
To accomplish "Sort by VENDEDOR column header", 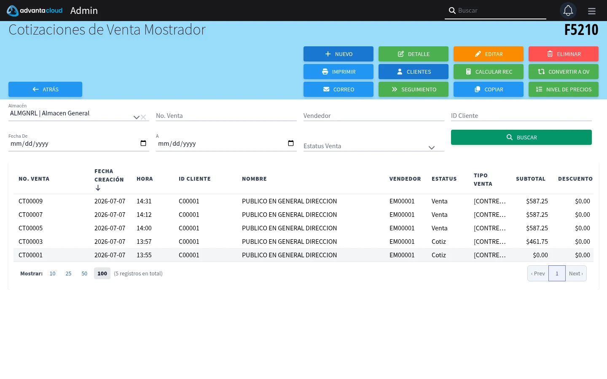I will pyautogui.click(x=405, y=179).
